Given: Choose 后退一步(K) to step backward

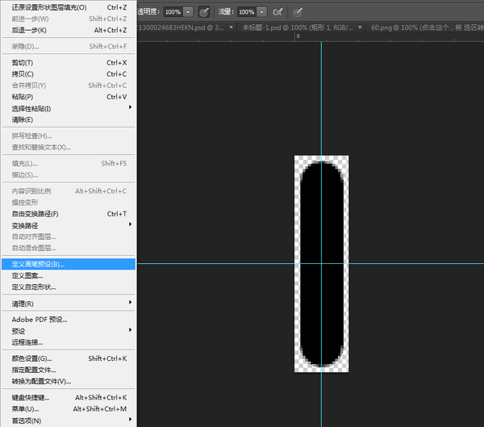Looking at the screenshot, I should (29, 30).
